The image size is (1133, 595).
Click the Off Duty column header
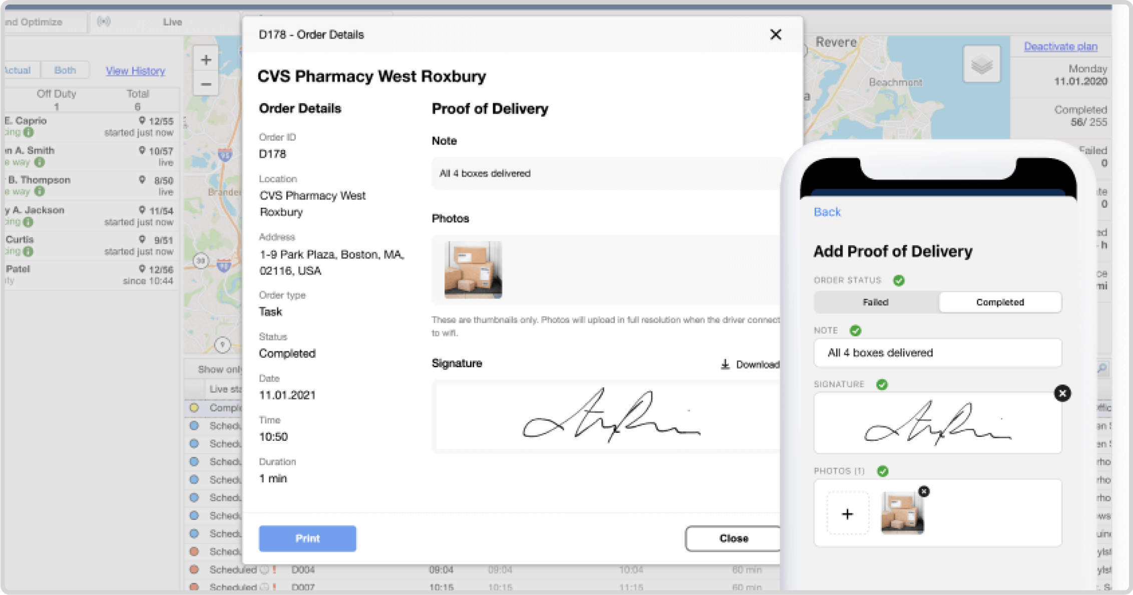click(56, 94)
